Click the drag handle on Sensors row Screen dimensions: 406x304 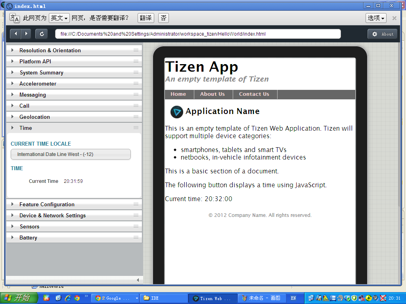[136, 226]
